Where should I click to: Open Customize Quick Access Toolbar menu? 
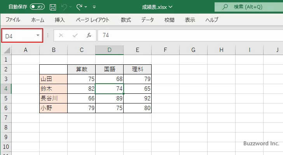[94, 7]
